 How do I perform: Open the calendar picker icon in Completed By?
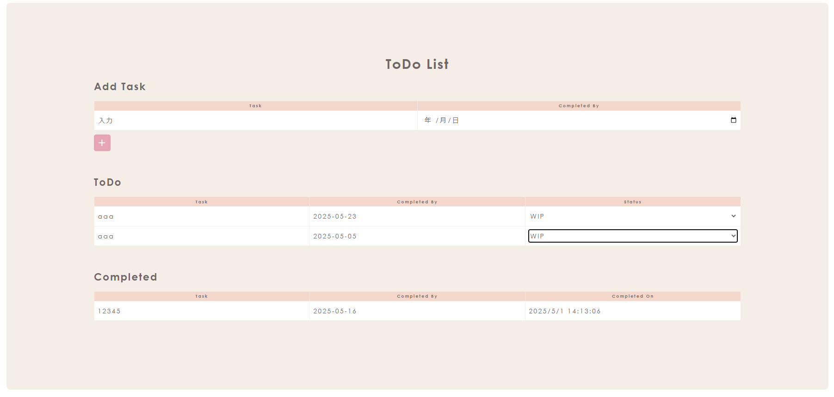coord(733,120)
